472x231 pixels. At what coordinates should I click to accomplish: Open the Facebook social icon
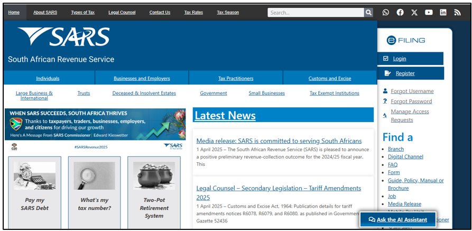[x=400, y=12]
